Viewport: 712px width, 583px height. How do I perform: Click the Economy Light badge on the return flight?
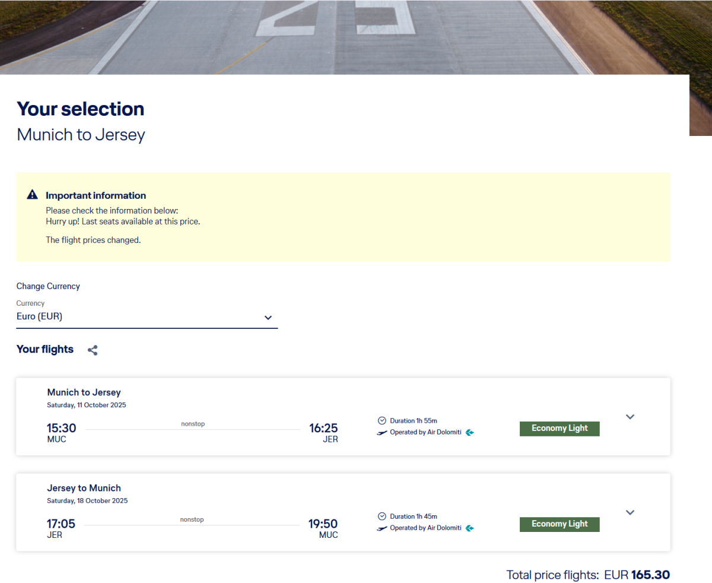(x=560, y=524)
